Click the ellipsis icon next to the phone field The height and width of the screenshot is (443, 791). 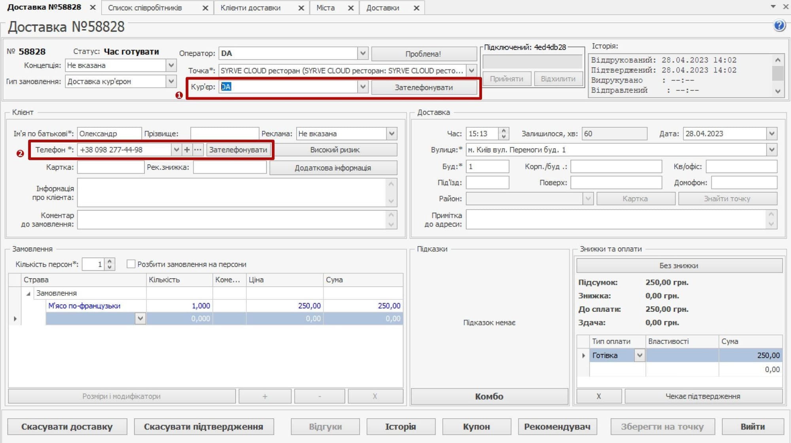198,150
